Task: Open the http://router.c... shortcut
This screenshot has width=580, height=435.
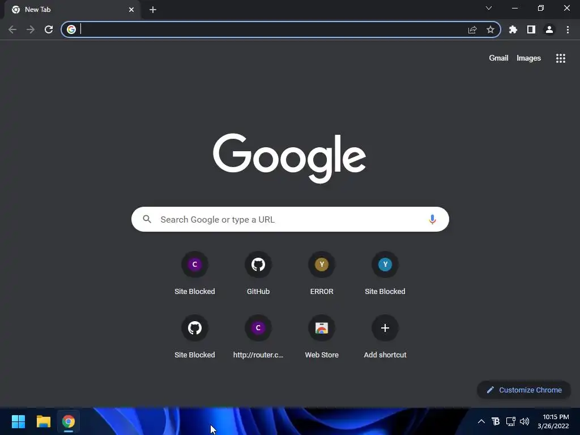Action: (258, 336)
